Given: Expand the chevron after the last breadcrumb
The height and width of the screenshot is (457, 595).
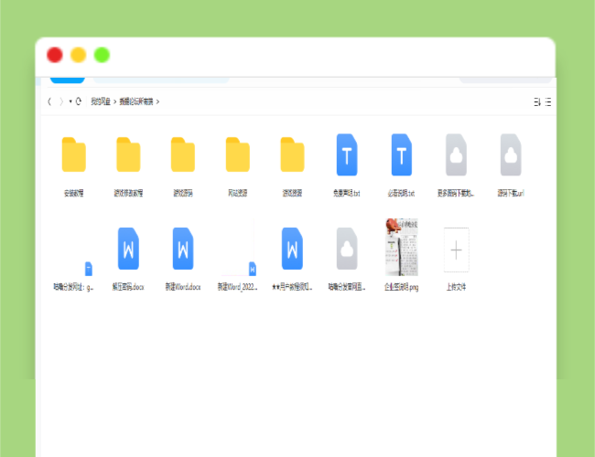Looking at the screenshot, I should [x=157, y=101].
